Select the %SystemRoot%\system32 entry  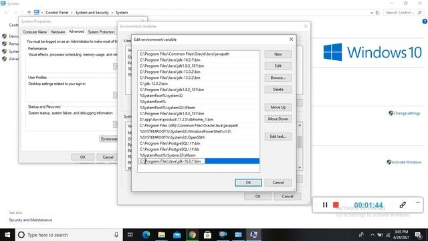tap(199, 96)
